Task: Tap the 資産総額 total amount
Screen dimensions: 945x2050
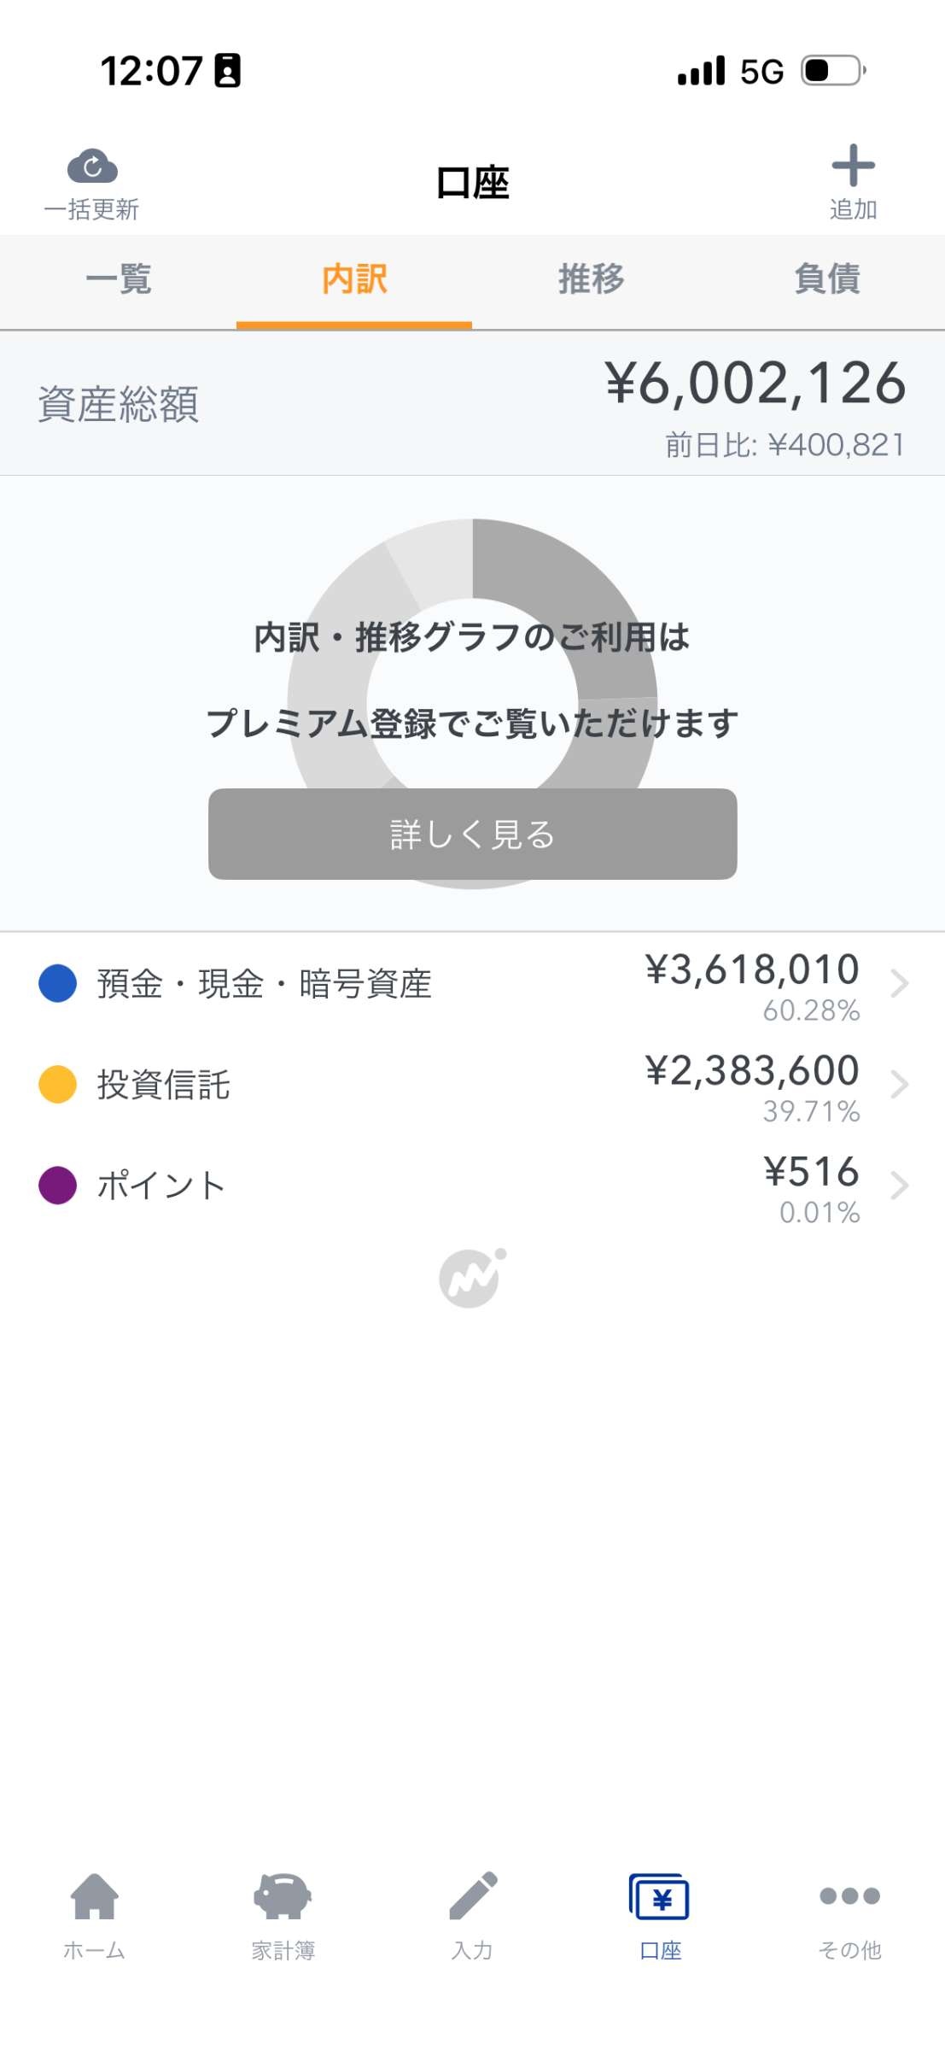Action: (x=755, y=384)
